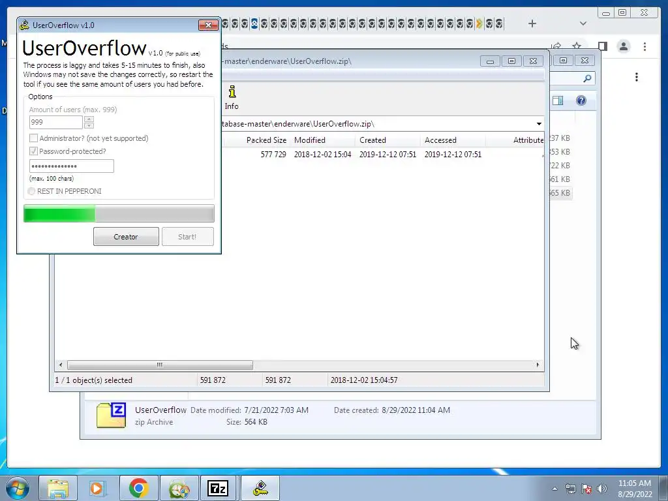Click the UserOverflow title bar icon
Viewport: 668px width, 501px height.
[25, 25]
